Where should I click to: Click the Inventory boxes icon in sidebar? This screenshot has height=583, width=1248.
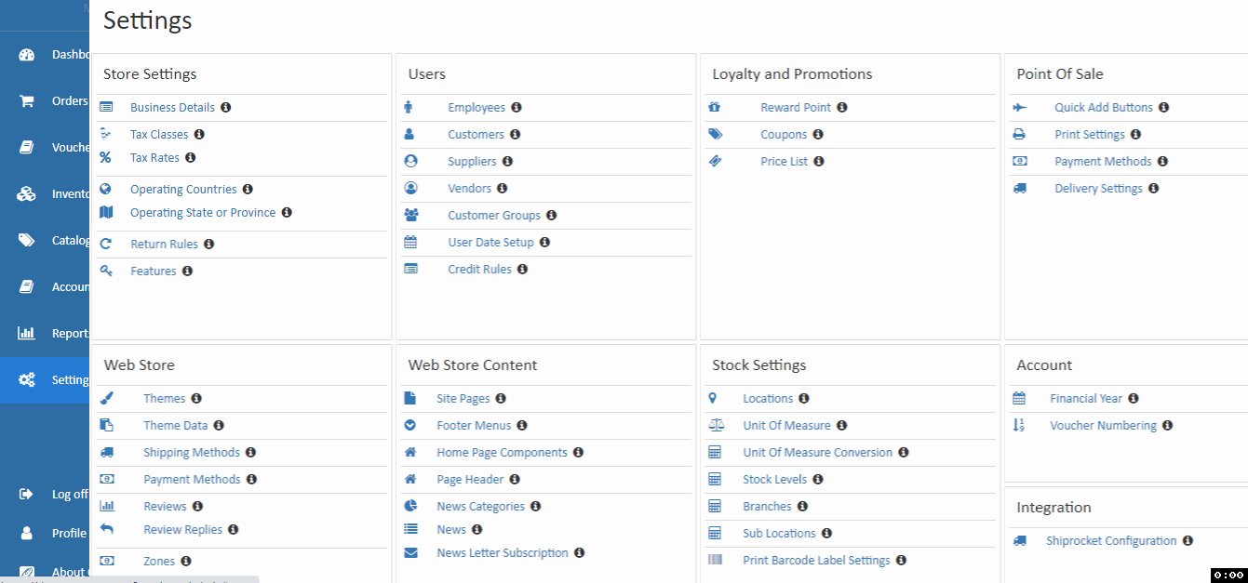pyautogui.click(x=27, y=194)
